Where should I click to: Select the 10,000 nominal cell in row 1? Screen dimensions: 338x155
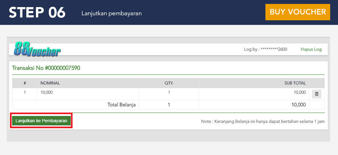[47, 92]
